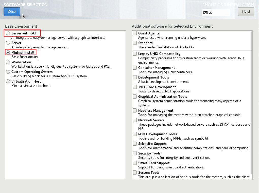Select Custom Operating System radio button
This screenshot has height=193, width=259.
point(8,72)
